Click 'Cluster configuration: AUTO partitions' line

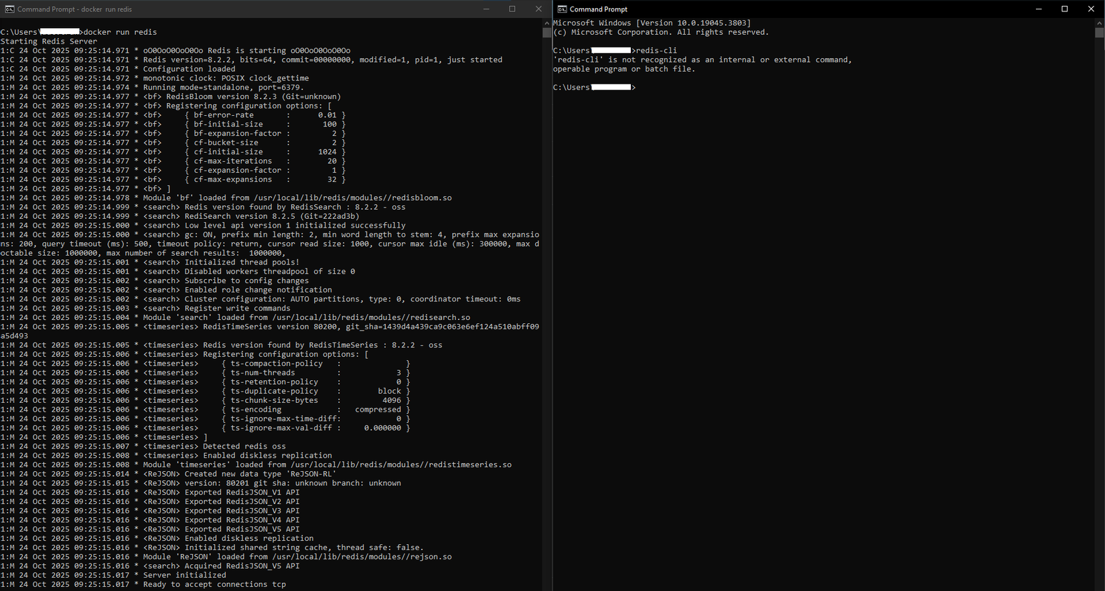pos(261,299)
